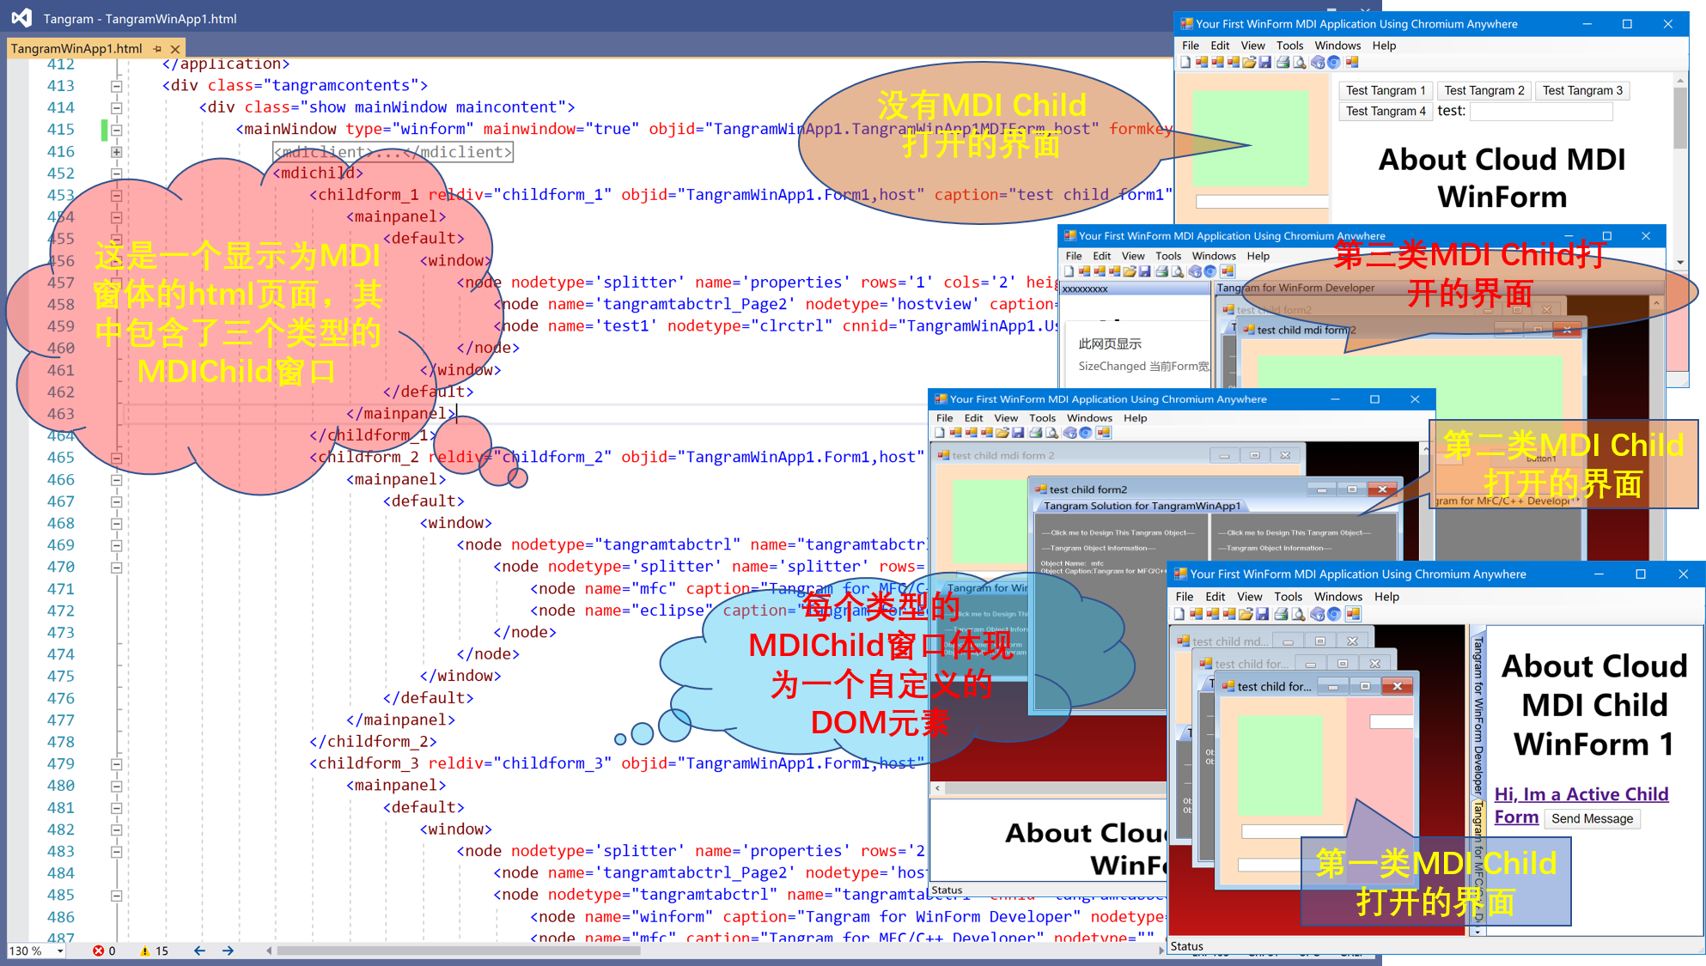Click Test Tangram 3 button
This screenshot has width=1706, height=966.
[1582, 90]
